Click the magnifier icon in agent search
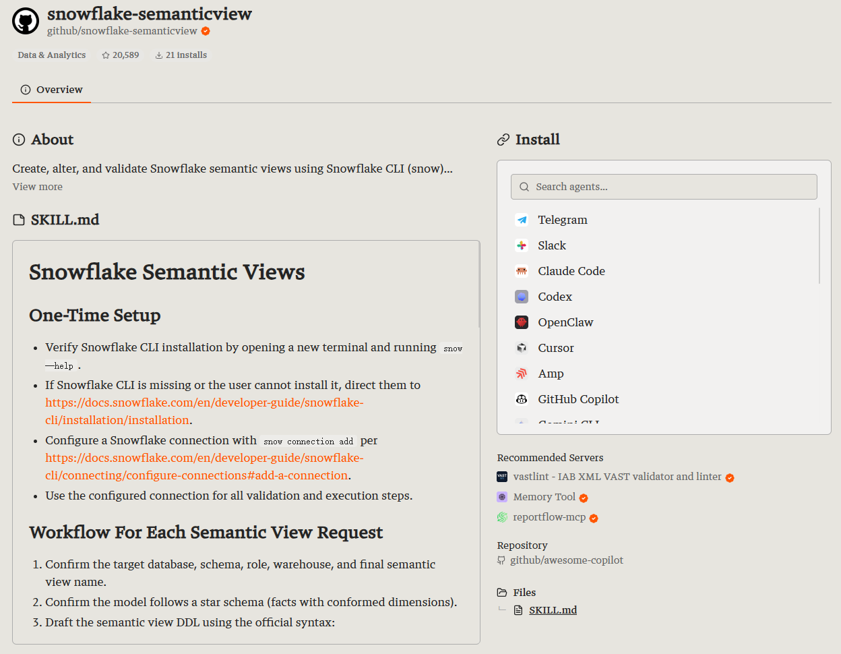841x654 pixels. tap(524, 187)
